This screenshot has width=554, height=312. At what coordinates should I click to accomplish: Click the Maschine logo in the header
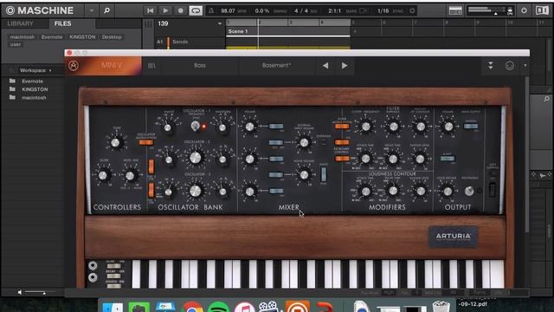pyautogui.click(x=40, y=10)
